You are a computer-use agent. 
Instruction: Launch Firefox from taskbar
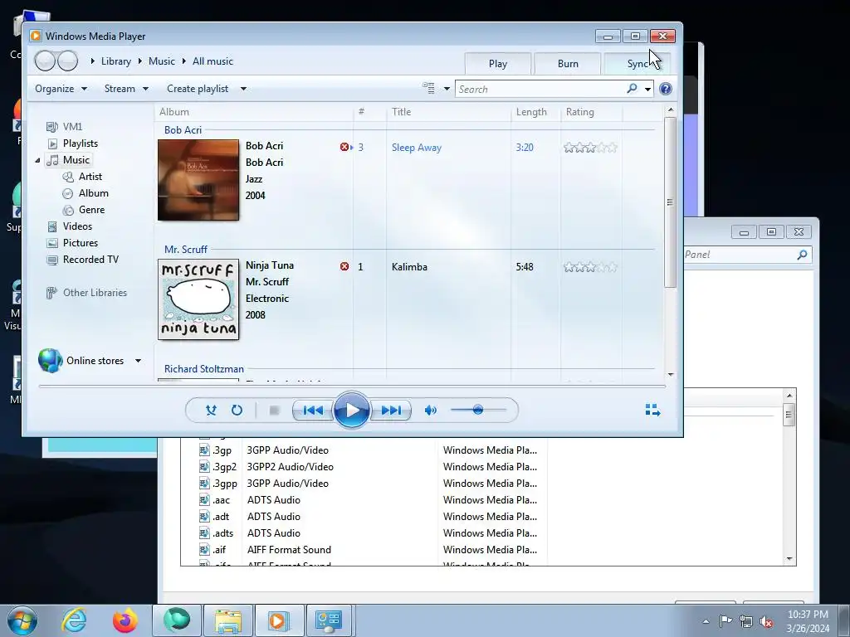[x=125, y=620]
